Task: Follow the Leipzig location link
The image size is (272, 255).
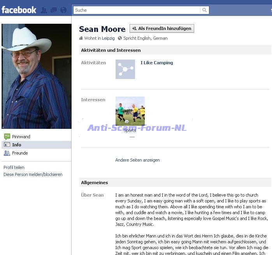Action: [x=109, y=39]
